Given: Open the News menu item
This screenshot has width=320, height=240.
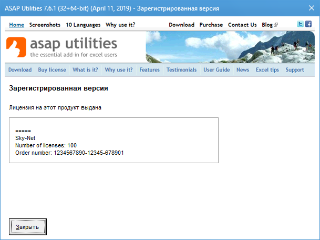Looking at the screenshot, I should coord(243,69).
